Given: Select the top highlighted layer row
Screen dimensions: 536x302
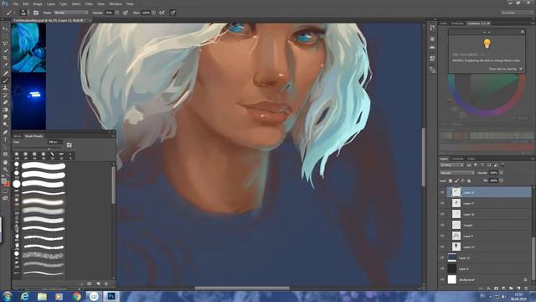Looking at the screenshot, I should pos(489,192).
